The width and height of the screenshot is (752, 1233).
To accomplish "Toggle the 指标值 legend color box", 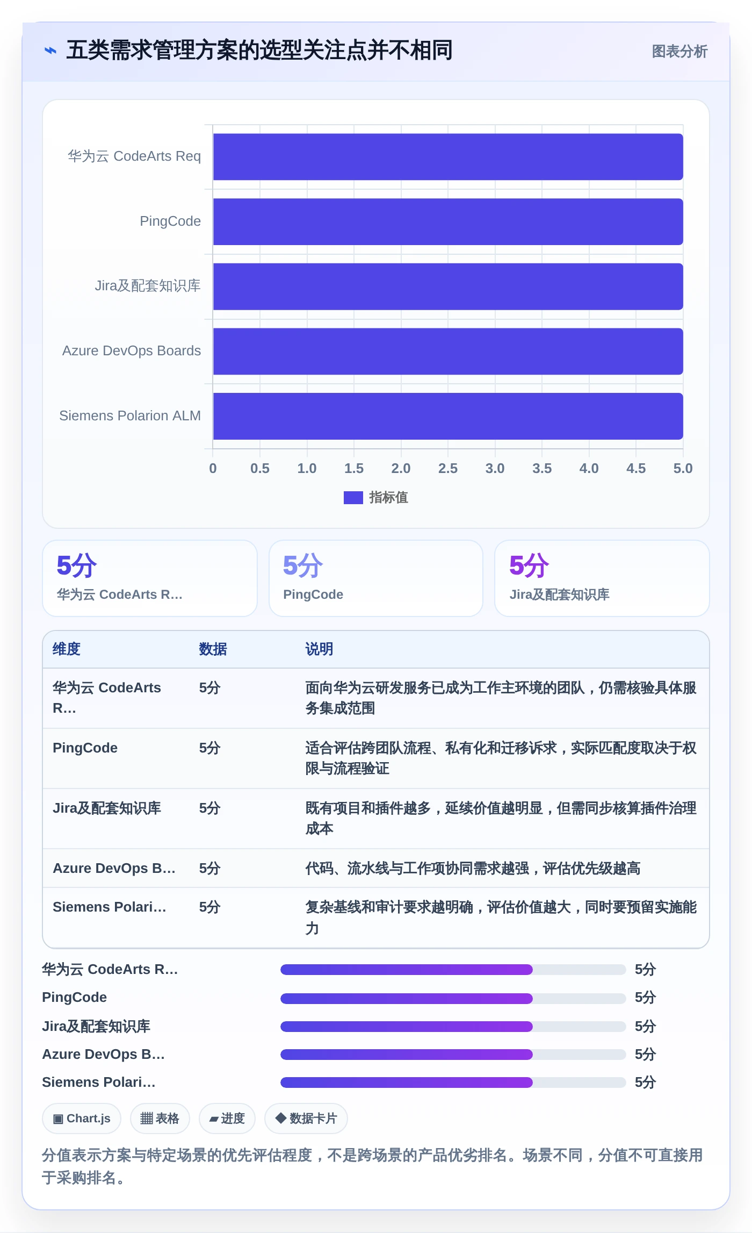I will tap(353, 498).
